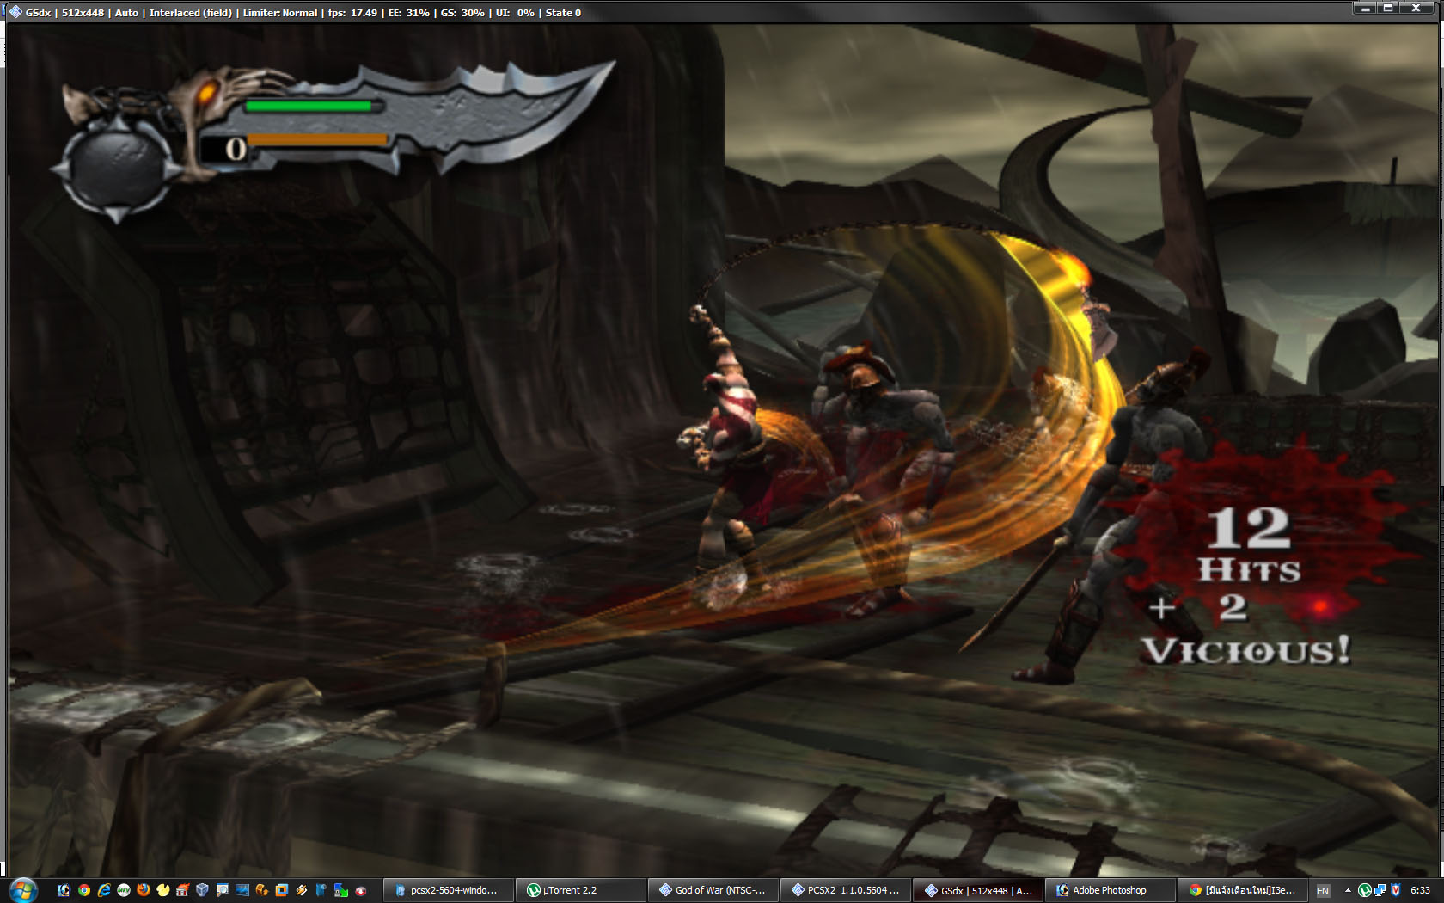Click the red orb counter showing 0
The image size is (1444, 903).
(236, 150)
